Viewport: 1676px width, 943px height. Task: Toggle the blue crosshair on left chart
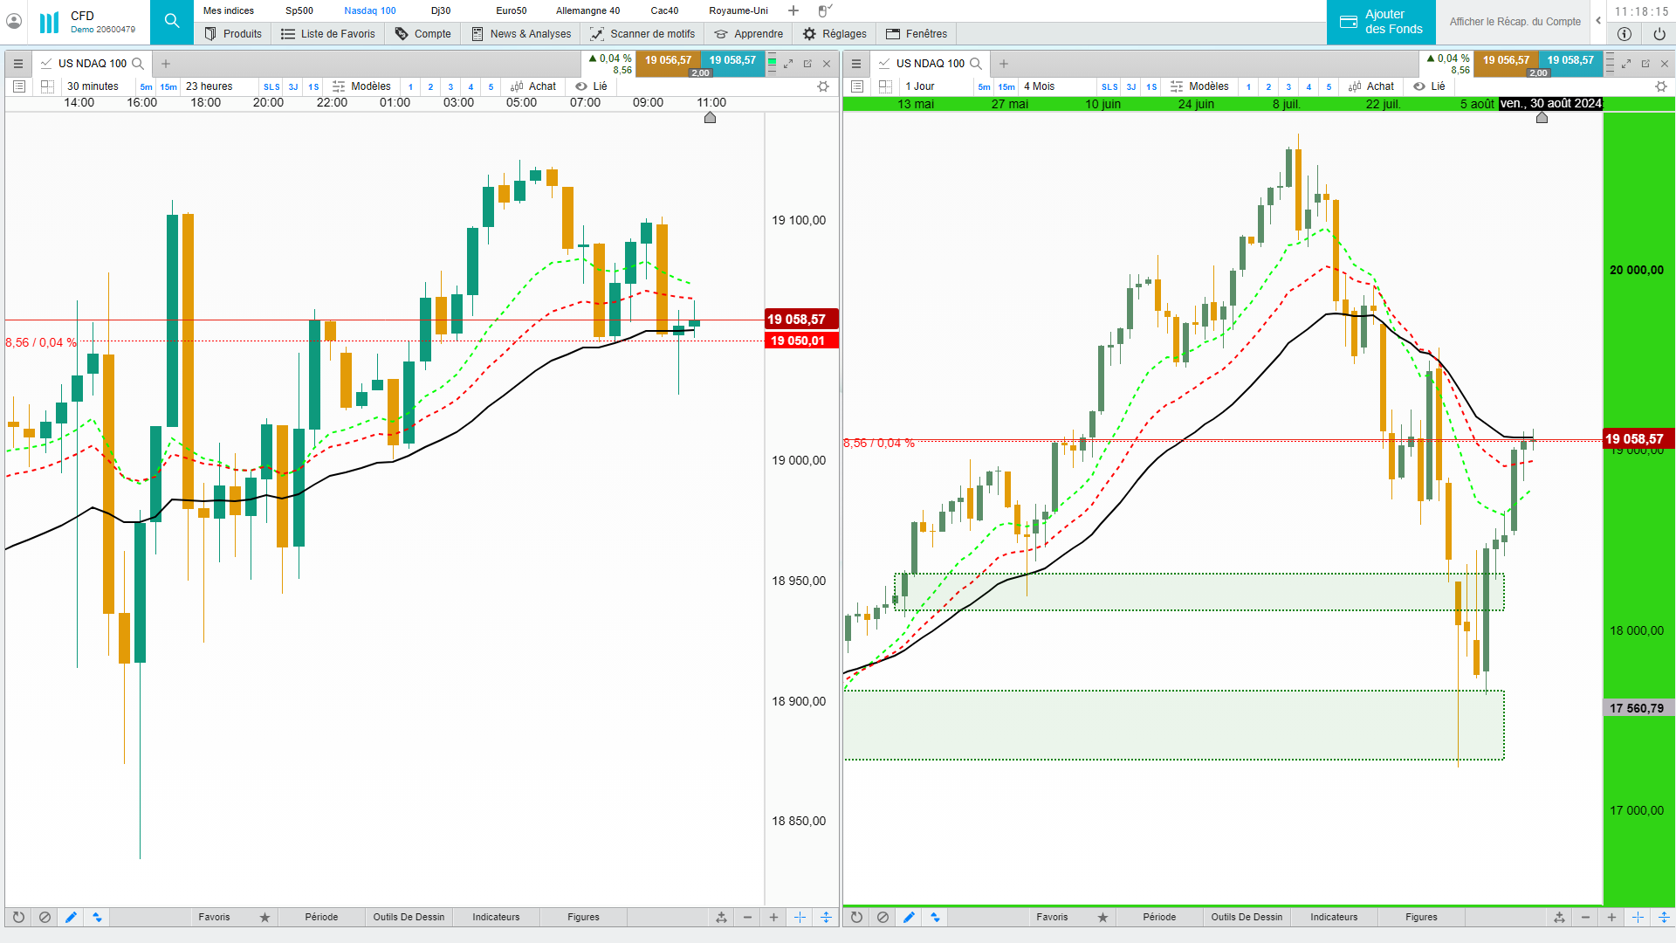point(800,918)
